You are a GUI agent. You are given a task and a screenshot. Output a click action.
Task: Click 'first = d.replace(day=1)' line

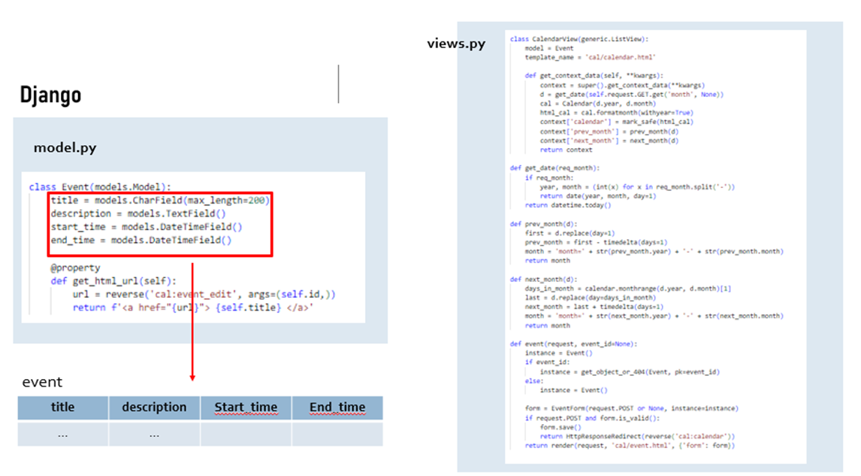[570, 233]
